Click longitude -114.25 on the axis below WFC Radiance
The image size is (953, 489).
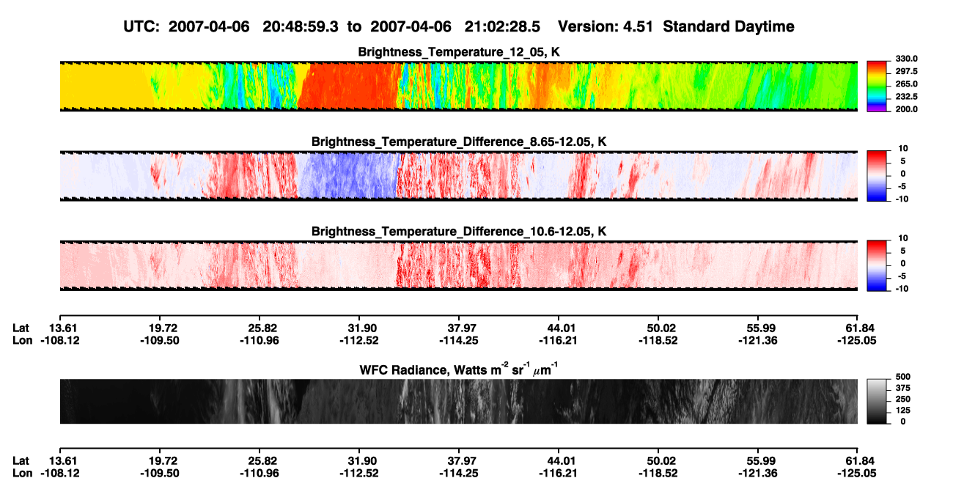(x=458, y=473)
